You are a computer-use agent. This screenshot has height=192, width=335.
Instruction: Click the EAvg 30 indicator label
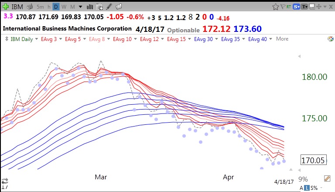203,39
